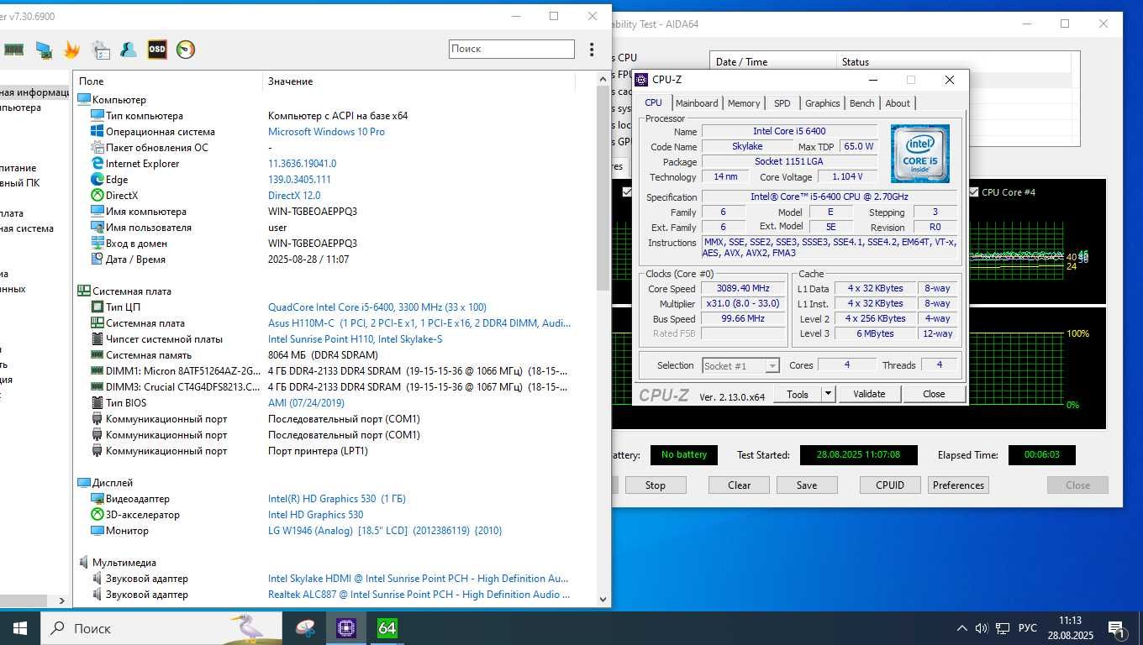Click the Internet Explorer row icon

(x=97, y=164)
